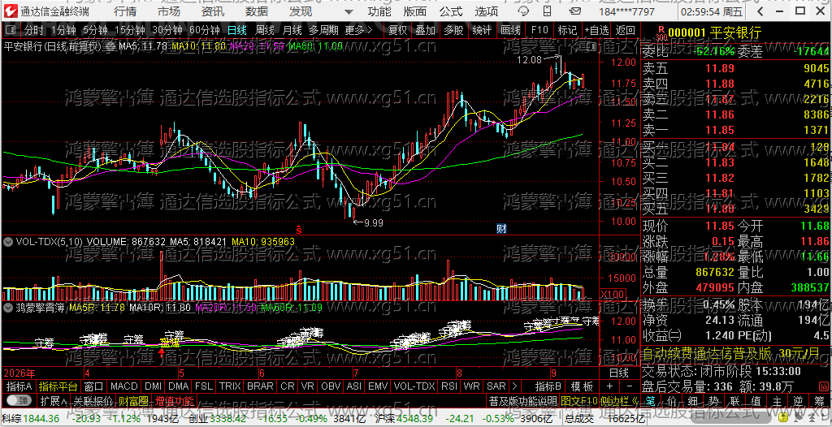Screen dimensions: 832x427
Task: Click the 叠加 overlay button
Action: (x=425, y=31)
